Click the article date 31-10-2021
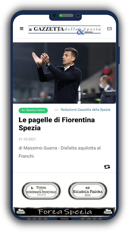 click(x=27, y=139)
